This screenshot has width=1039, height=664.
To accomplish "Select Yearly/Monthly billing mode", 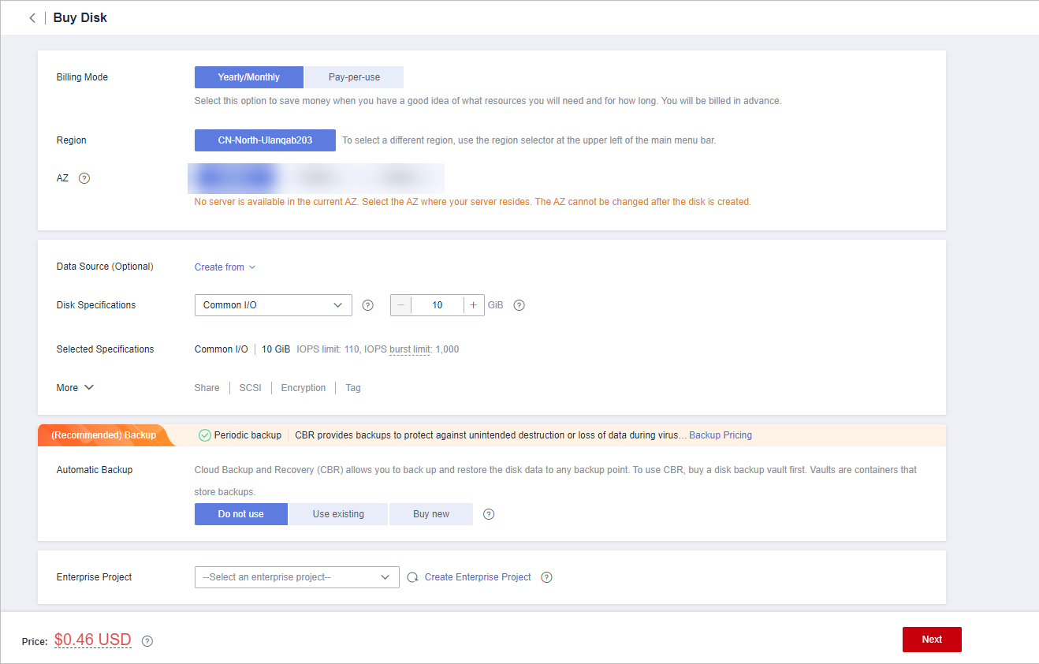I will point(248,77).
